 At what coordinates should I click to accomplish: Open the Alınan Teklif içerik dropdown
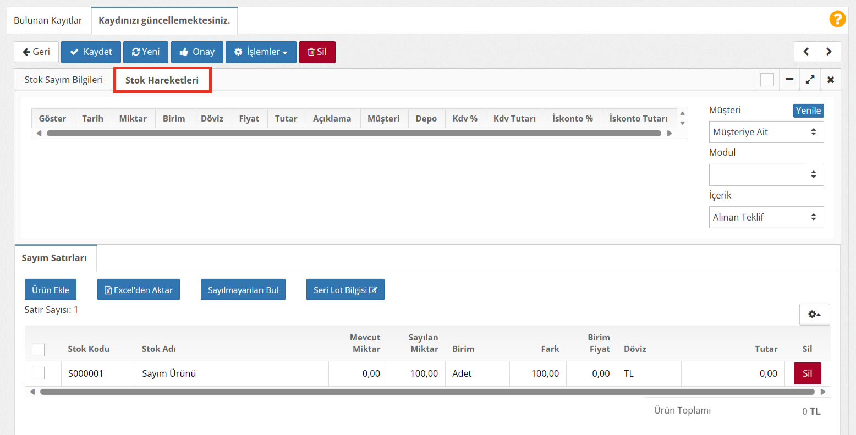point(766,217)
